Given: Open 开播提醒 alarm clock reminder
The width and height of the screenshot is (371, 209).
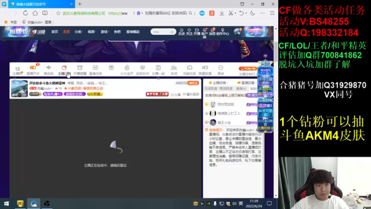Looking at the screenshot, I should click(80, 70).
